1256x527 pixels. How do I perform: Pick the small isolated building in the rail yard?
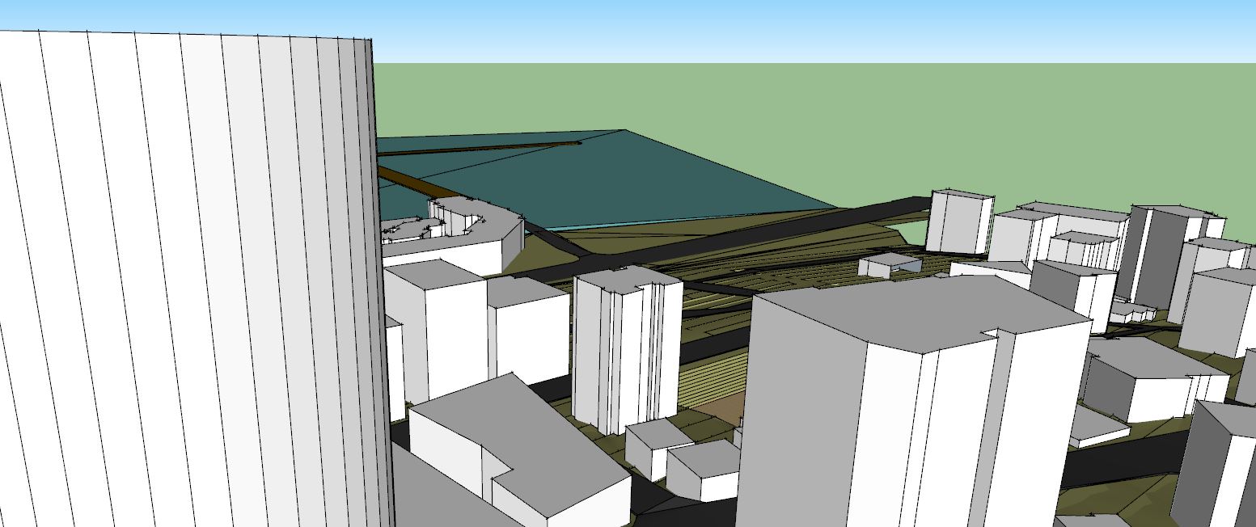pos(890,264)
